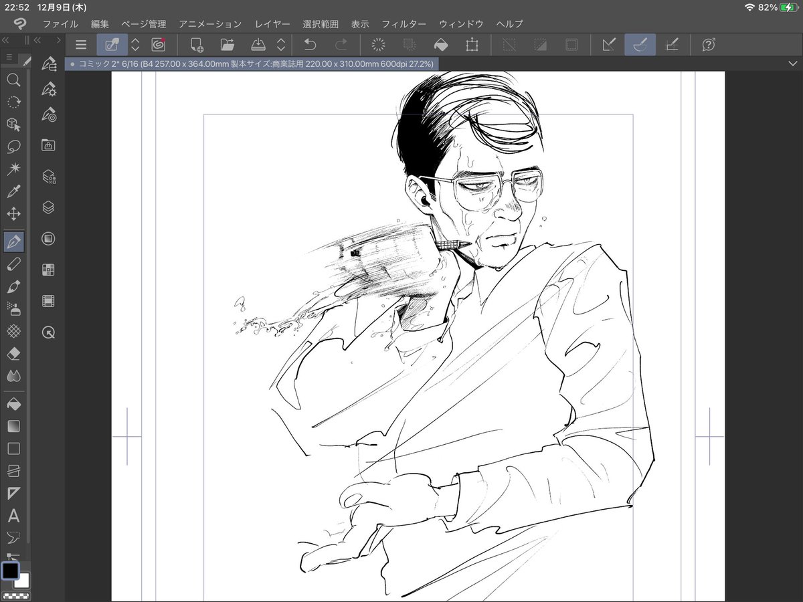Select the Ruler triangle tool
803x602 pixels.
pyautogui.click(x=13, y=493)
